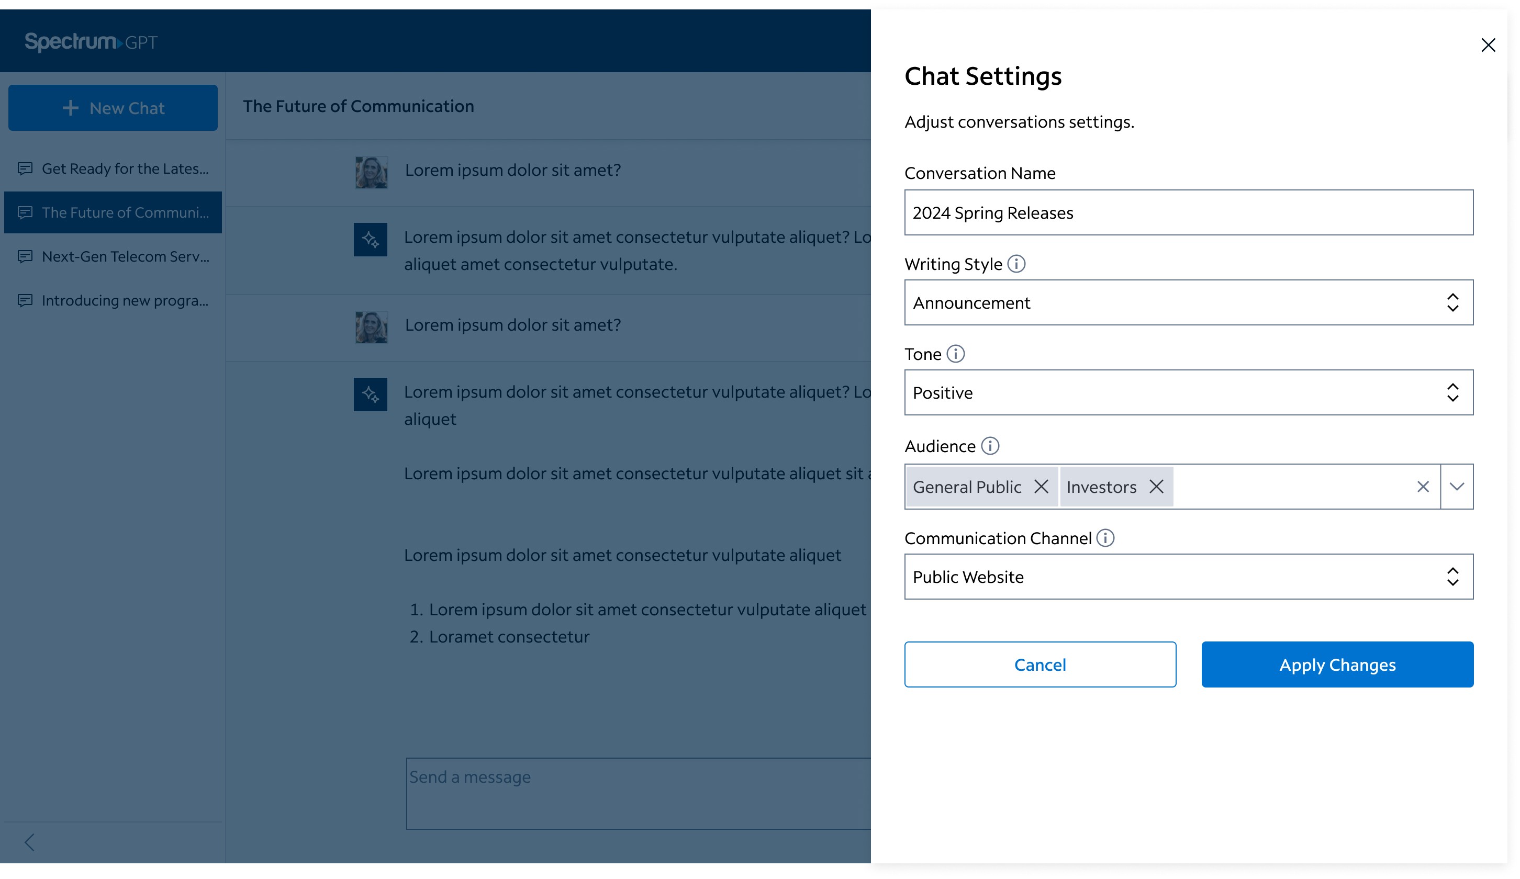Click the Communication Channel info icon
Viewport: 1520px width, 879px height.
(x=1105, y=538)
